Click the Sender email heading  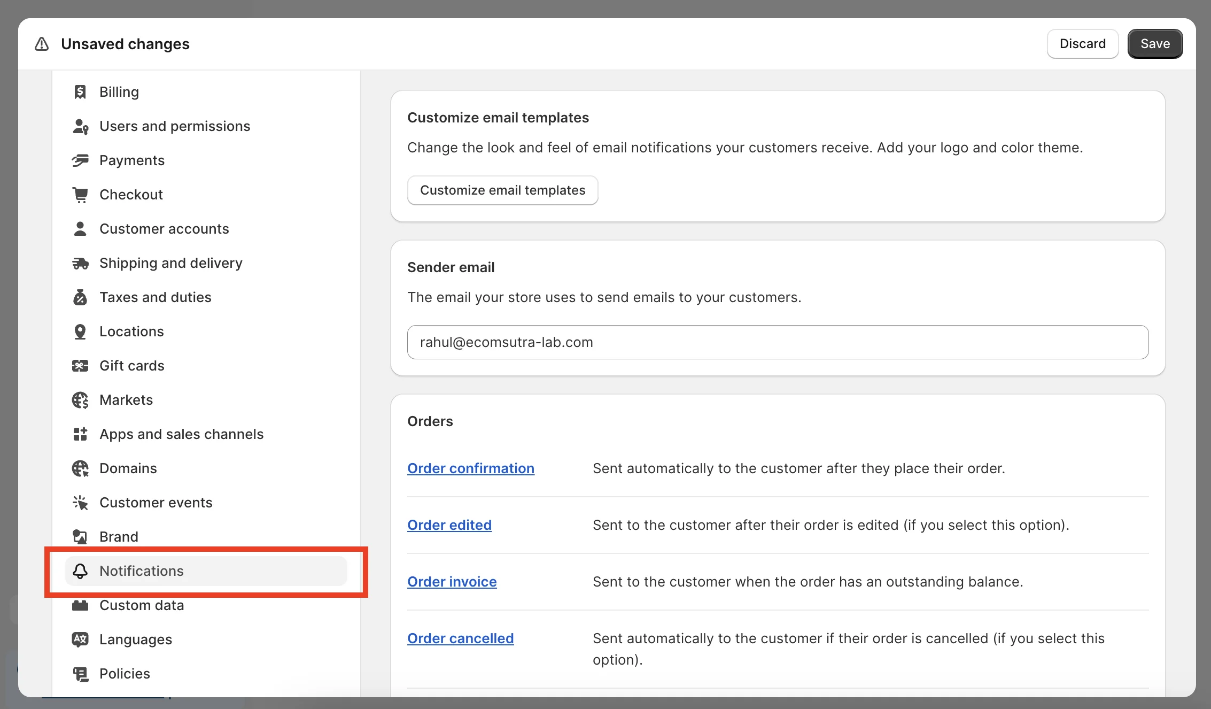coord(451,267)
